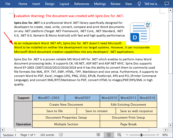Open the Comments speech bubble icon
173x138 pixels.
[166, 4]
